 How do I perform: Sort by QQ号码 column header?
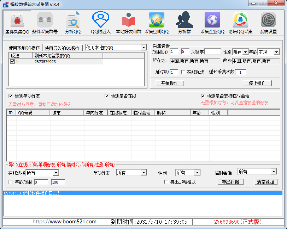click(33, 113)
